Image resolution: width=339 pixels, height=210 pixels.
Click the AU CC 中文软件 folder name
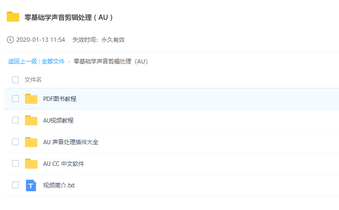[63, 164]
